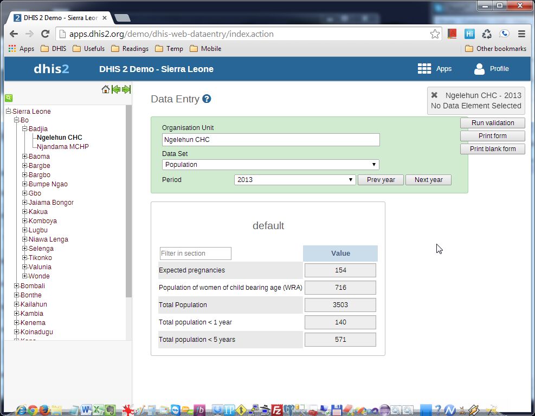
Task: Bookmark this page with the star icon
Action: [x=435, y=34]
